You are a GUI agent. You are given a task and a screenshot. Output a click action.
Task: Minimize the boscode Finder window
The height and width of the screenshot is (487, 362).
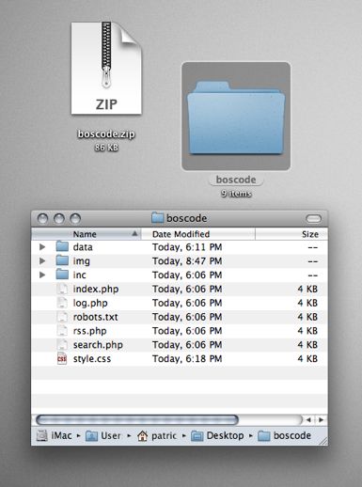(x=59, y=218)
